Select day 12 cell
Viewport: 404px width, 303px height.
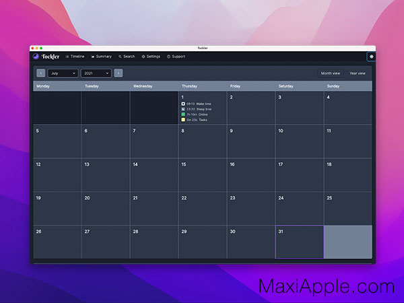click(x=57, y=175)
